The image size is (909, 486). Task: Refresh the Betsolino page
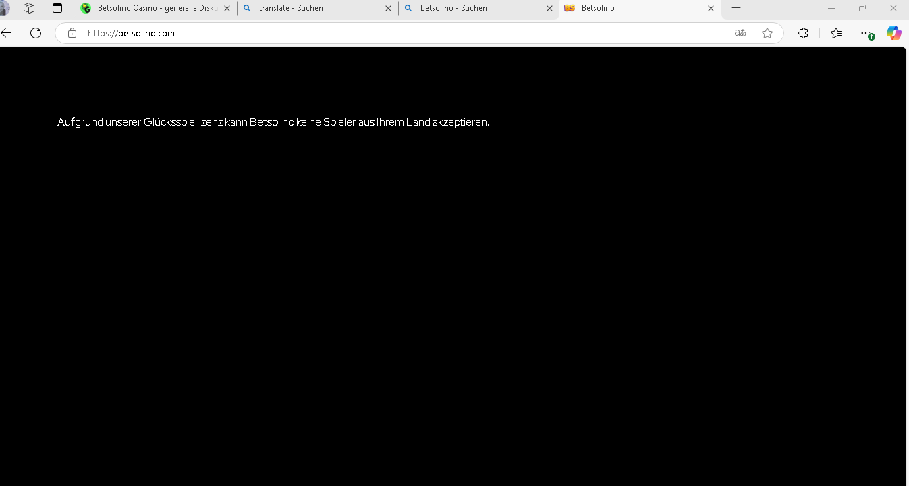click(36, 33)
